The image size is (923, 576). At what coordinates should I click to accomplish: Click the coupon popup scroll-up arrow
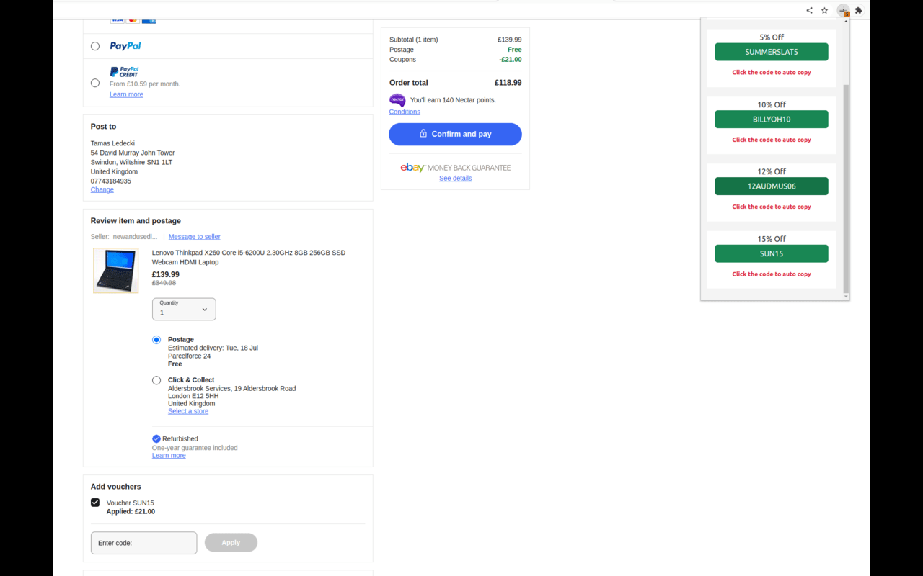click(847, 22)
